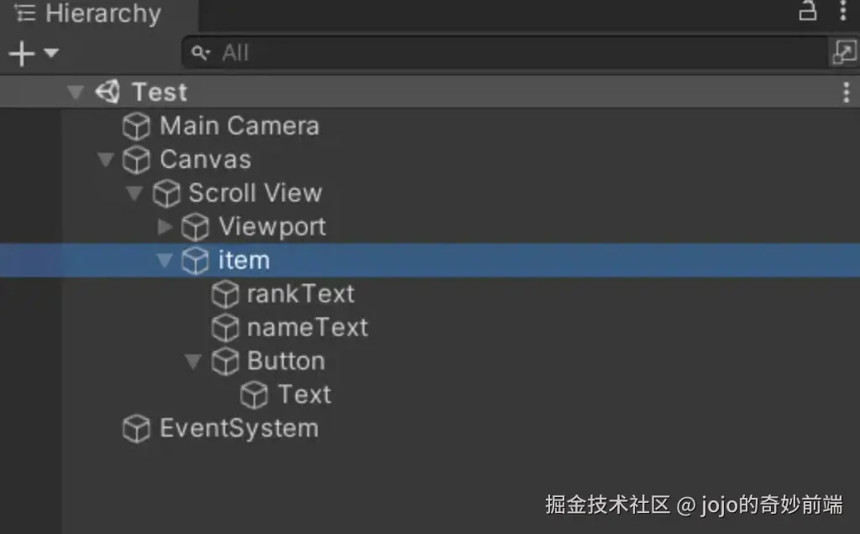Click the Main Camera cube icon
This screenshot has width=860, height=534.
coord(136,127)
